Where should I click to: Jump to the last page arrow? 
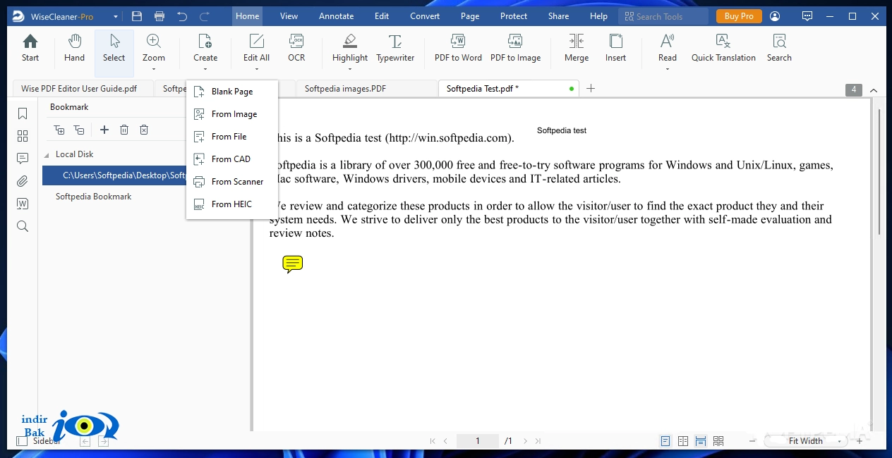click(x=538, y=441)
